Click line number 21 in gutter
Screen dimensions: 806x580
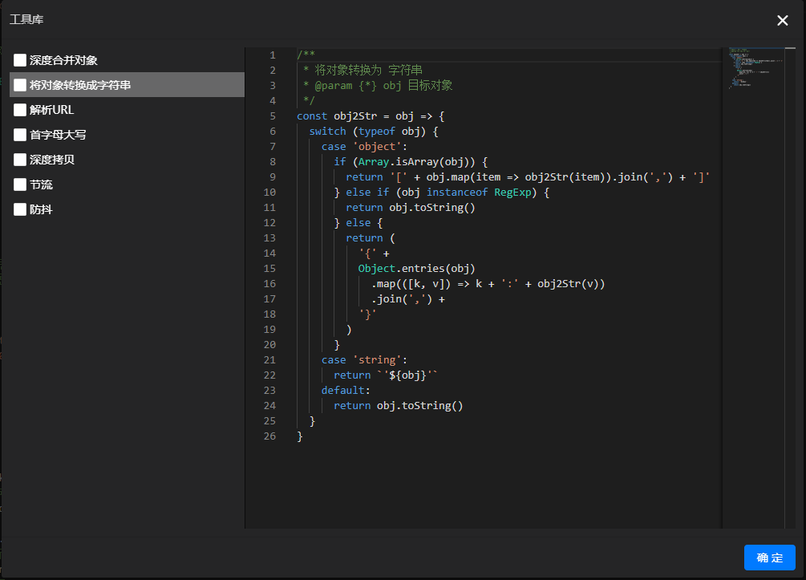(x=269, y=360)
